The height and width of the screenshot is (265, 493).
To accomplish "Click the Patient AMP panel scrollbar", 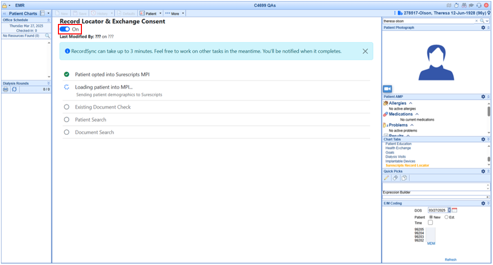I will tap(489, 111).
